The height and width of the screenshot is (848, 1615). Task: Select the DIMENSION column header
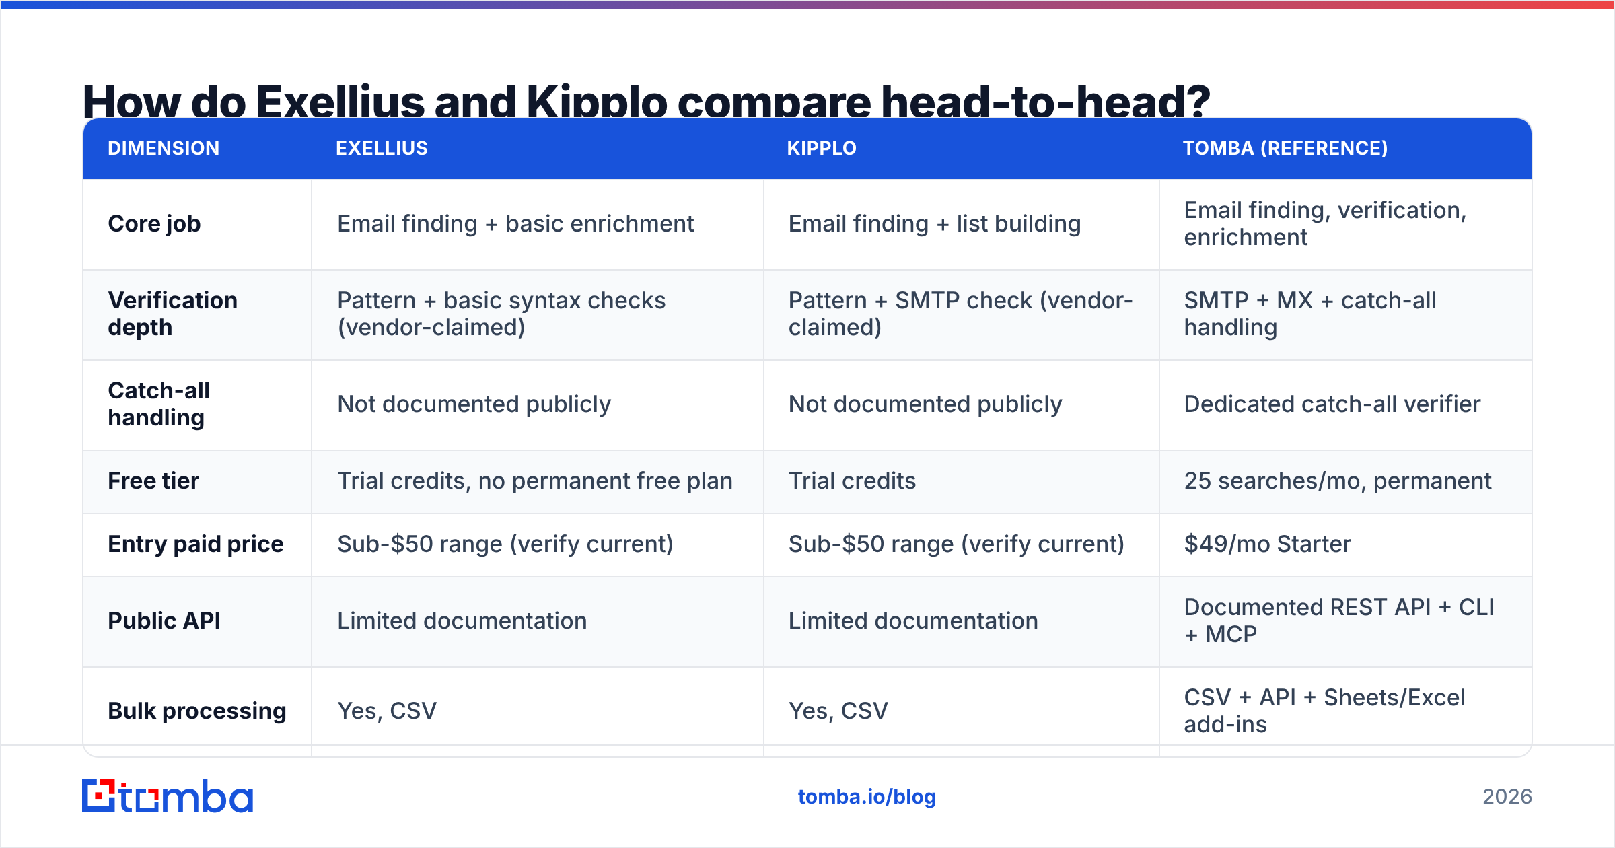click(x=164, y=148)
